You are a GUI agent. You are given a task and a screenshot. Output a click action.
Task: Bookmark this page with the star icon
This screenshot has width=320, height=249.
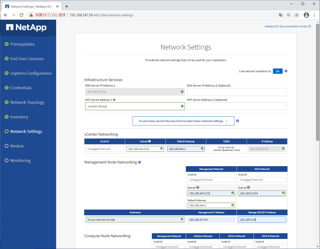pos(297,15)
